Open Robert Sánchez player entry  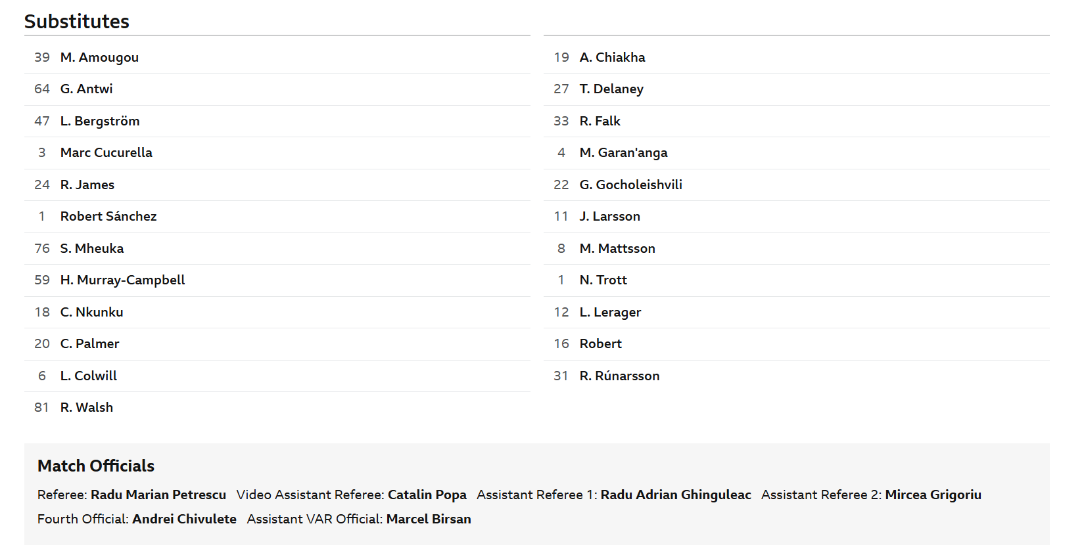[108, 216]
